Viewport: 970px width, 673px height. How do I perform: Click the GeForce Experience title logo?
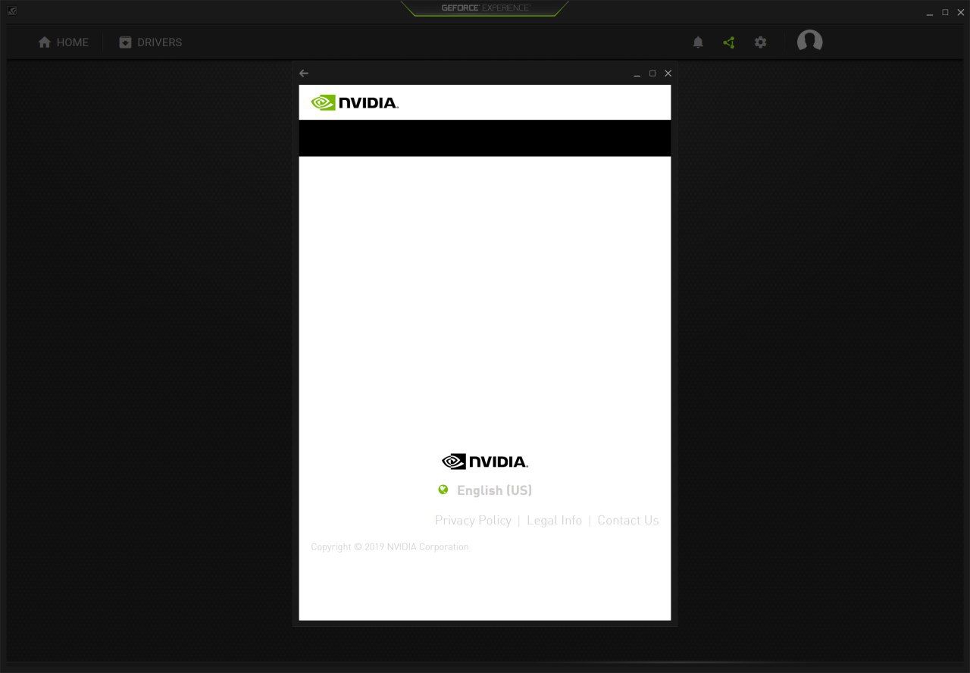click(x=485, y=8)
